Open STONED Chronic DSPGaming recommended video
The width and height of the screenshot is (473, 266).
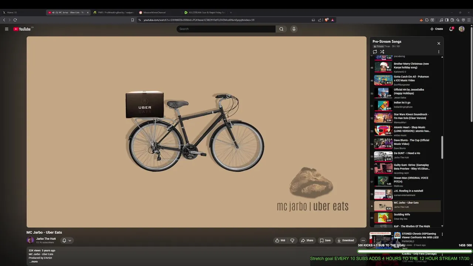[x=420, y=235]
